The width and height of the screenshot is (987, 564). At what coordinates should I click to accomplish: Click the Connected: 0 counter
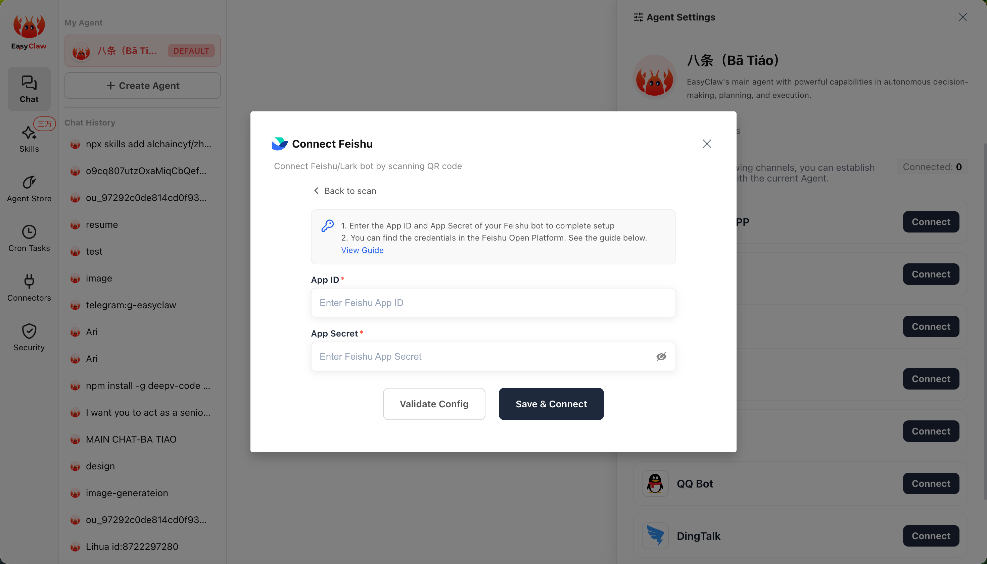[x=932, y=167]
